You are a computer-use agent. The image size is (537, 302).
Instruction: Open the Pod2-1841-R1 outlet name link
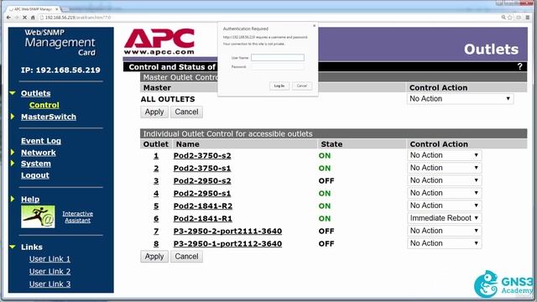pos(203,218)
